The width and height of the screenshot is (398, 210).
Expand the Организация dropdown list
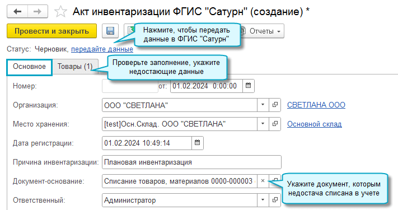tap(263, 105)
